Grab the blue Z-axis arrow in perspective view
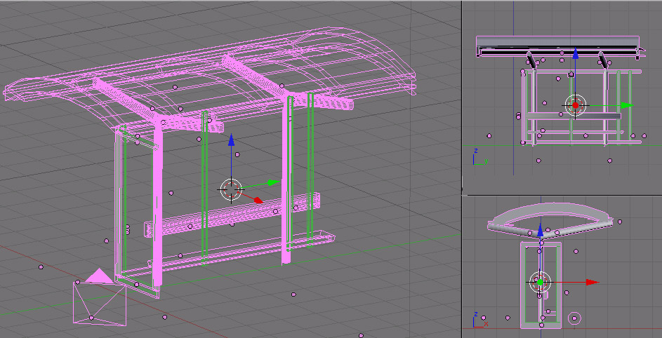 [231, 140]
